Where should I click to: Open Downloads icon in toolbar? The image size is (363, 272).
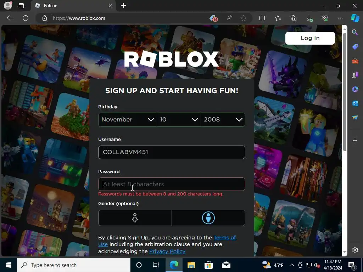coord(309,18)
